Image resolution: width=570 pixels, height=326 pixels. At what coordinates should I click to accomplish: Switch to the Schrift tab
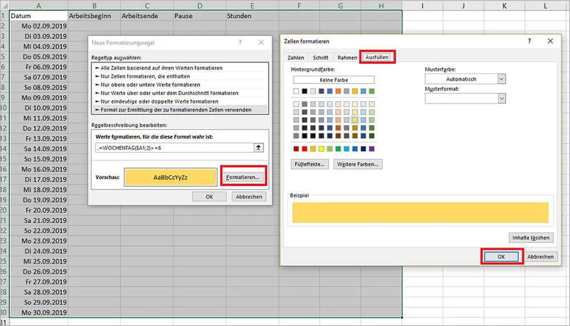click(x=320, y=57)
